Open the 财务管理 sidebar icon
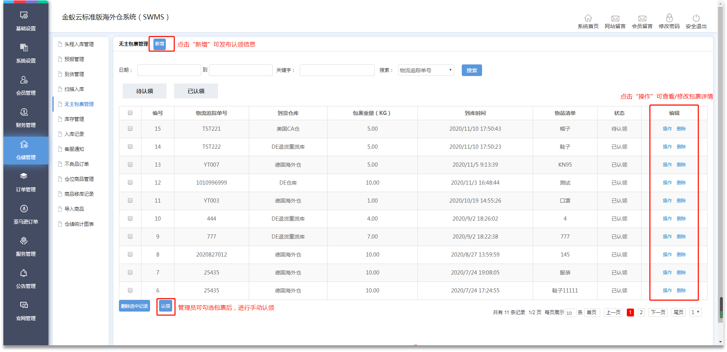The width and height of the screenshot is (727, 352). [x=24, y=112]
